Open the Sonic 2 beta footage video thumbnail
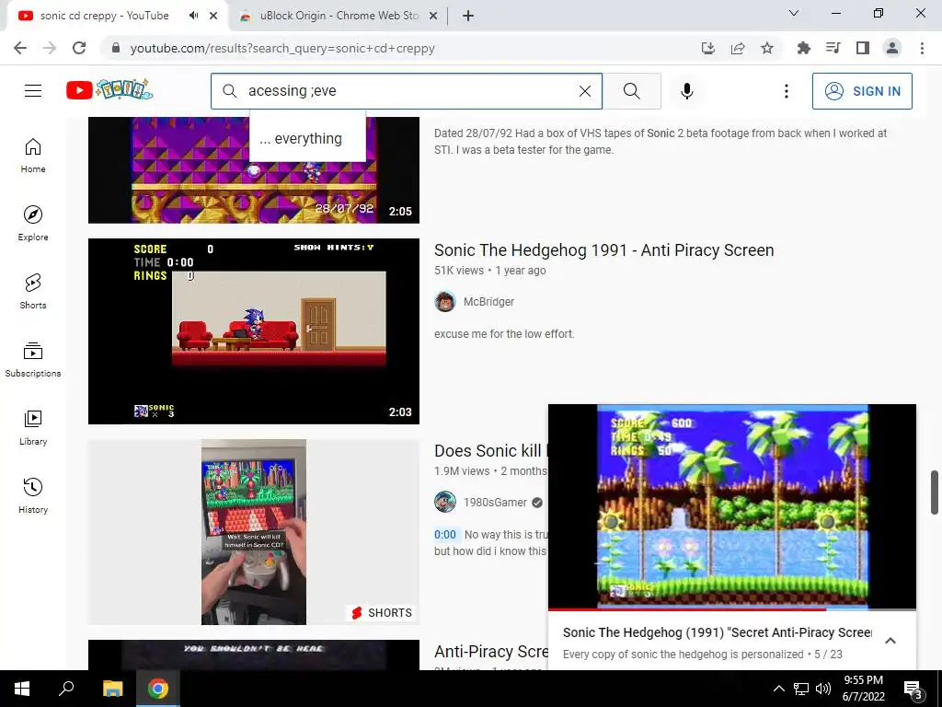The width and height of the screenshot is (942, 707). (x=254, y=170)
